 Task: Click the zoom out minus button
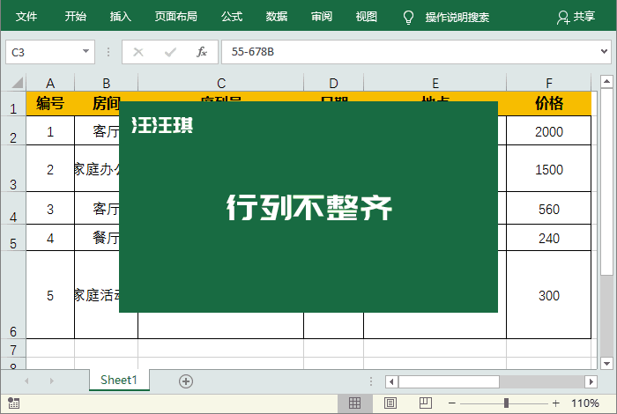[x=452, y=403]
